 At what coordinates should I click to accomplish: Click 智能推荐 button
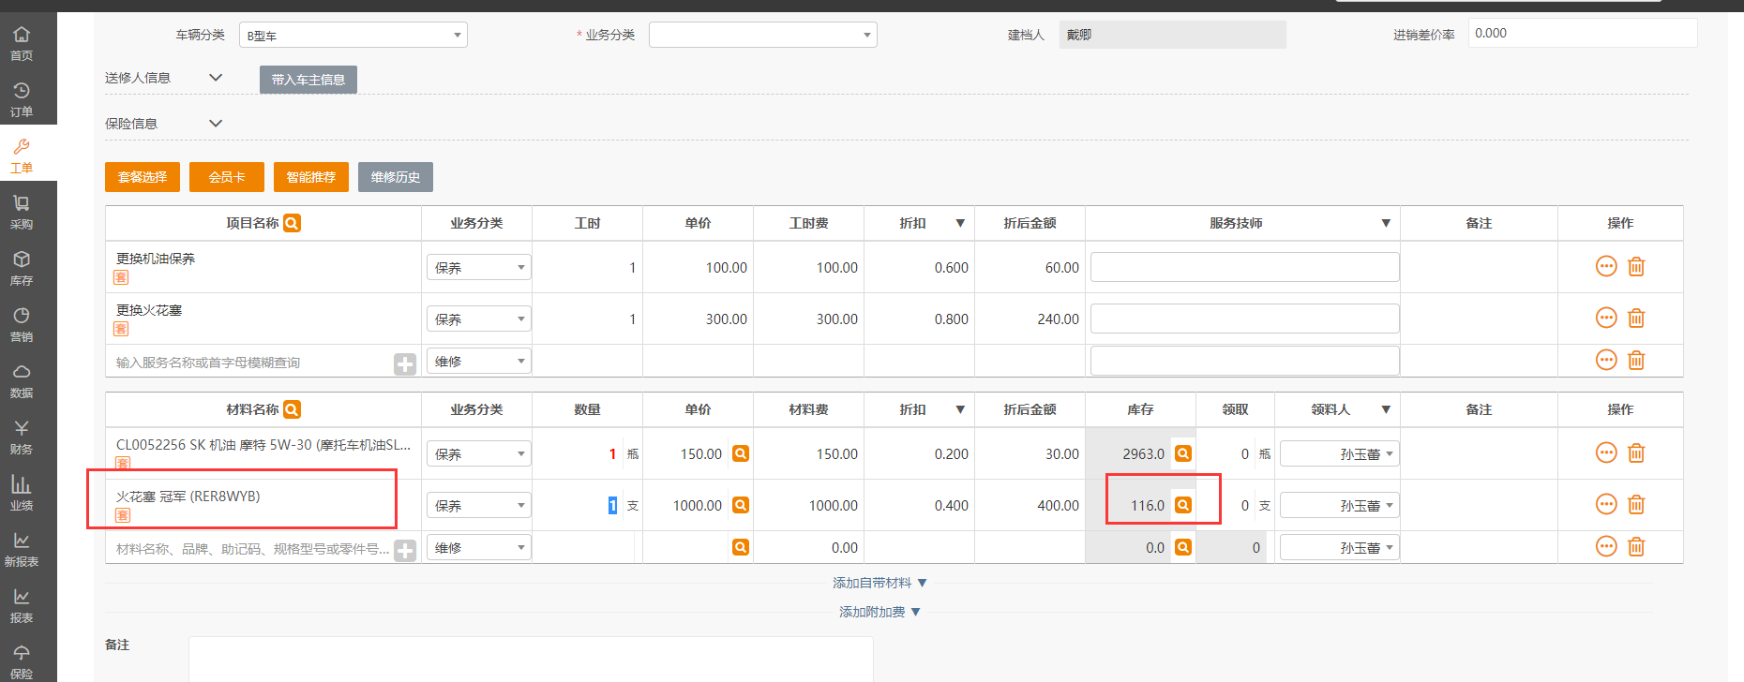[311, 177]
